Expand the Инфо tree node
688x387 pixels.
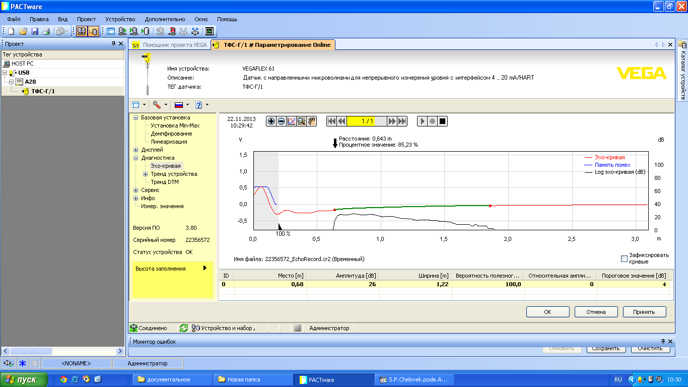click(x=135, y=198)
